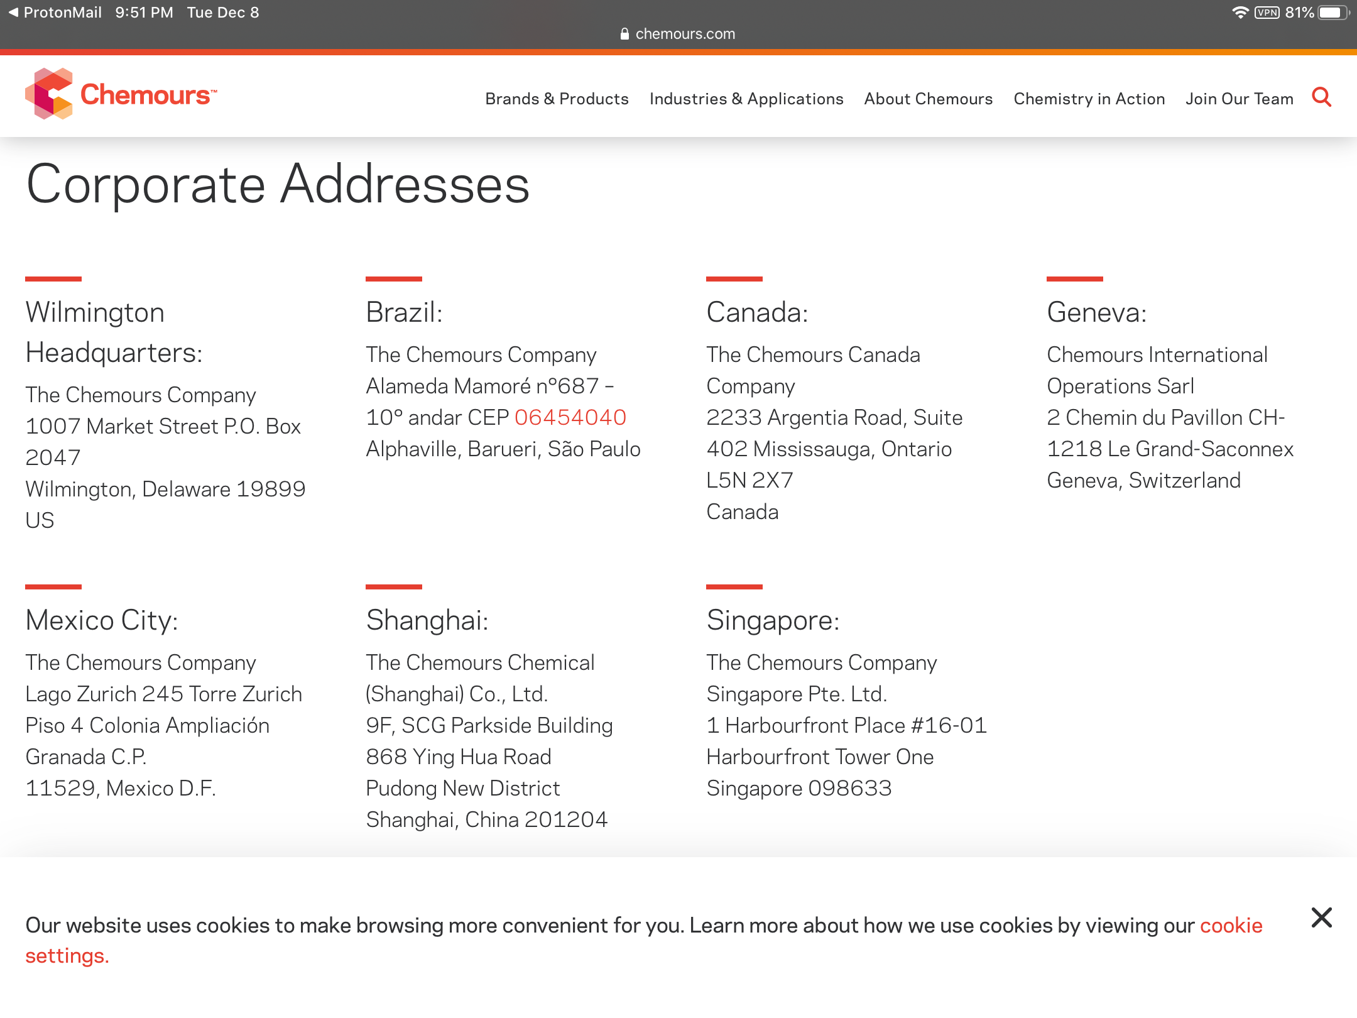Open Join Our Team menu
This screenshot has height=1018, width=1357.
pyautogui.click(x=1240, y=99)
